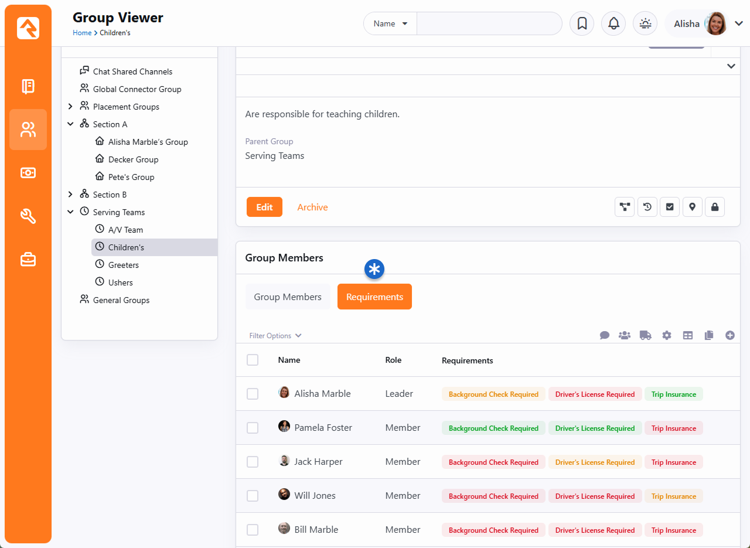Expand Filter Options
Screen dimensions: 750x548
[275, 336]
